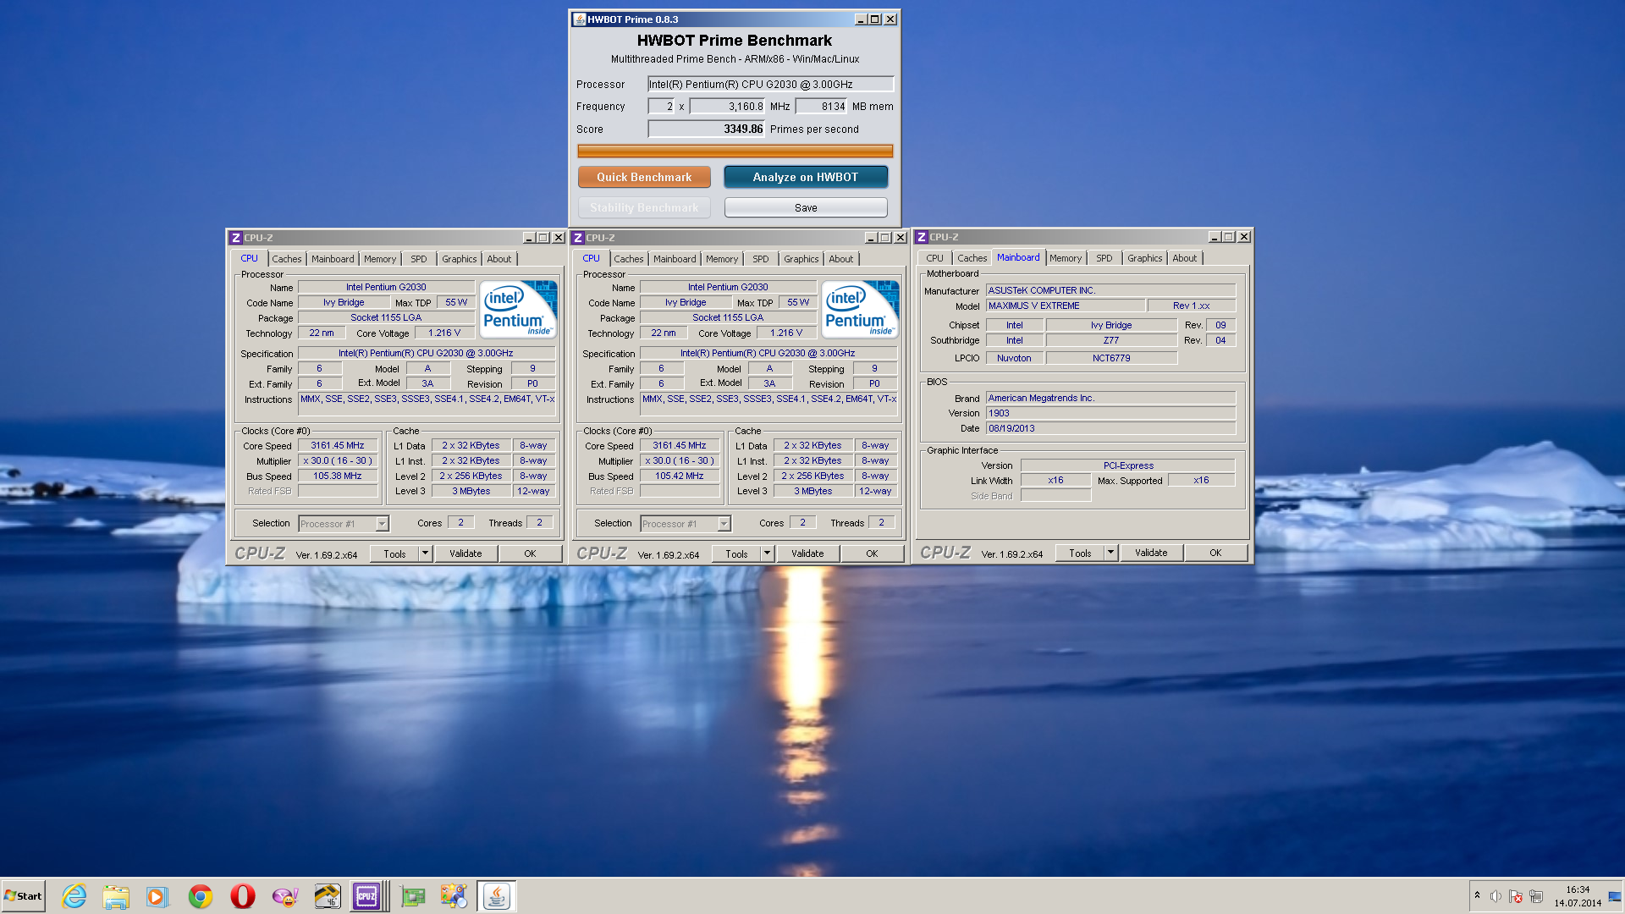This screenshot has height=914, width=1625.
Task: Launch Windows Media Player from taskbar
Action: point(157,896)
